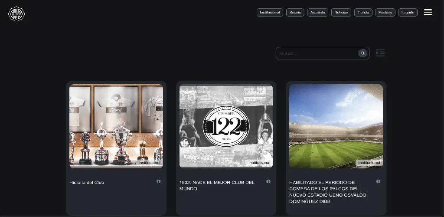Click info icon on palcos stadium card
The height and width of the screenshot is (217, 444).
click(x=378, y=181)
